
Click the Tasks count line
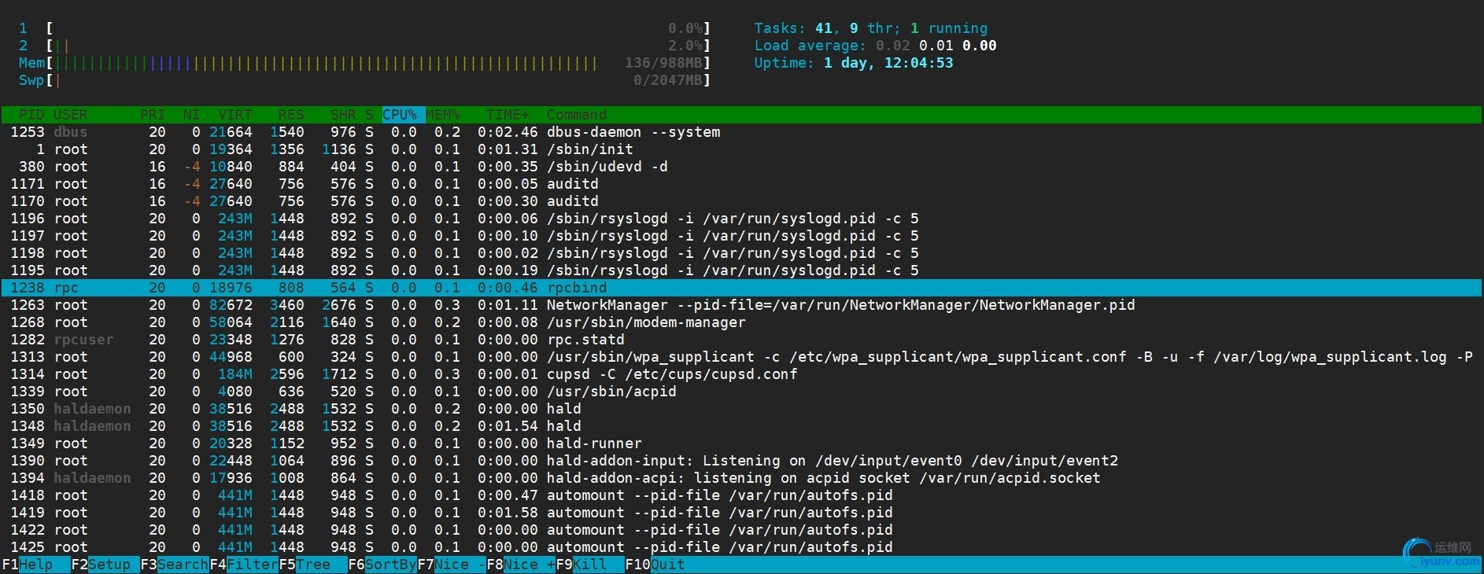point(871,28)
